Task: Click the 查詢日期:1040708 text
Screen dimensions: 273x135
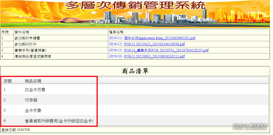Action: [16, 130]
